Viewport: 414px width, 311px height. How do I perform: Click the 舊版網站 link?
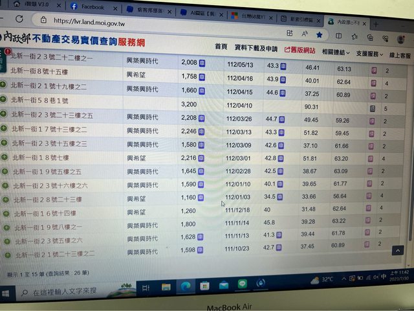pos(300,50)
